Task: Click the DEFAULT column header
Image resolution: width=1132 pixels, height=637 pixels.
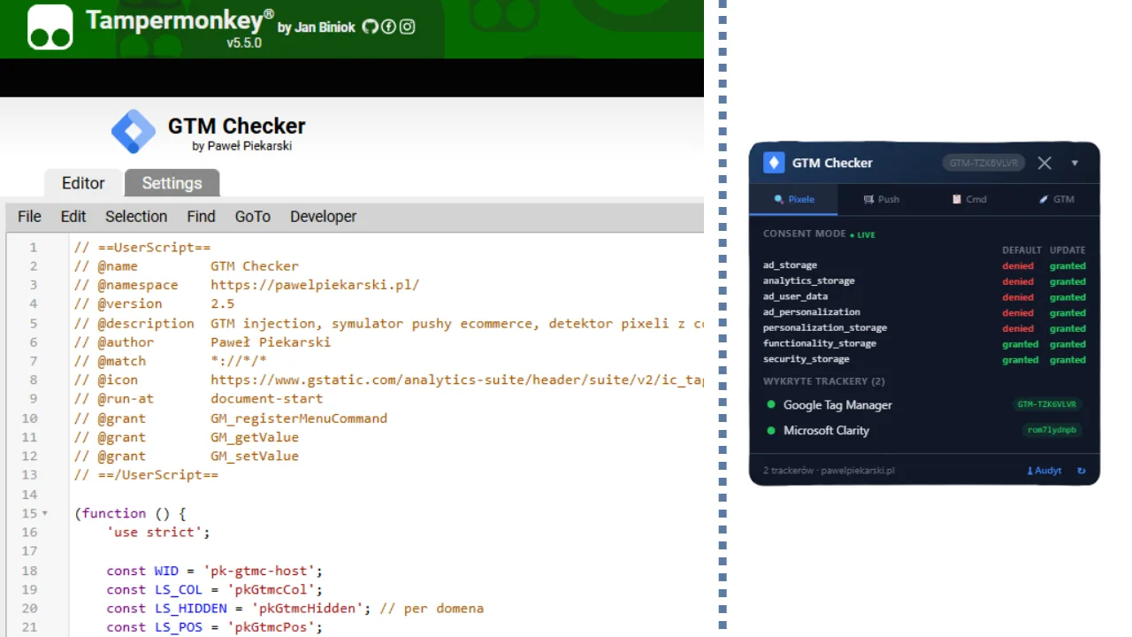Action: [1021, 250]
